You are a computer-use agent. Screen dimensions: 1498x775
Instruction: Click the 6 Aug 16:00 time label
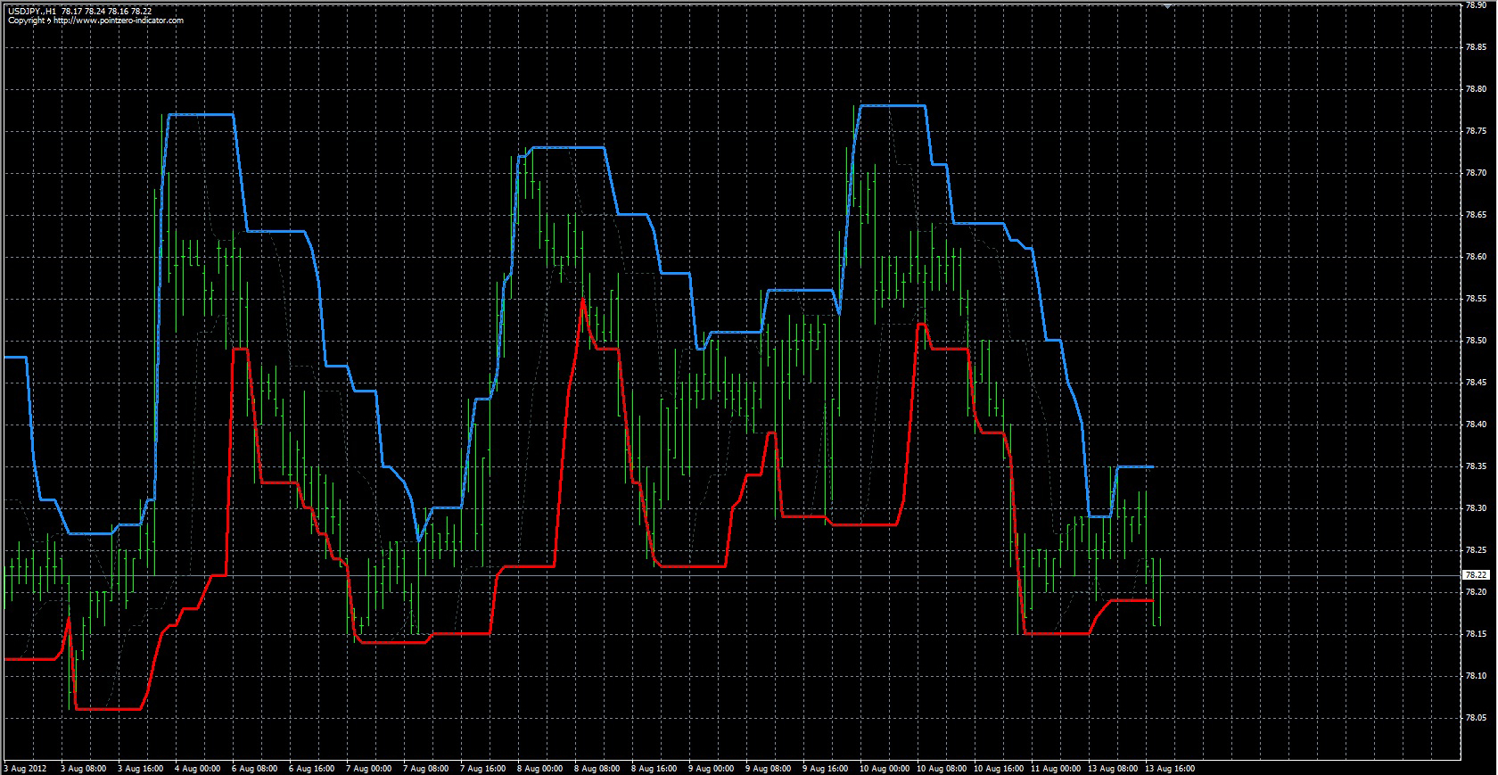(311, 768)
